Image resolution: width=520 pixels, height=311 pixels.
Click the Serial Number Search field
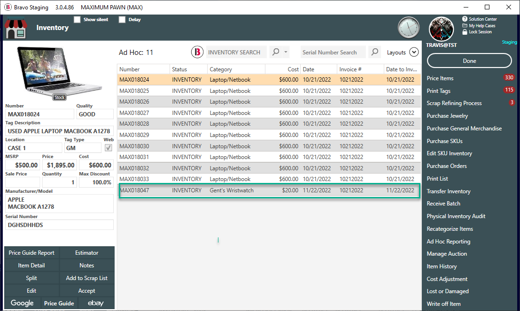[x=333, y=52]
